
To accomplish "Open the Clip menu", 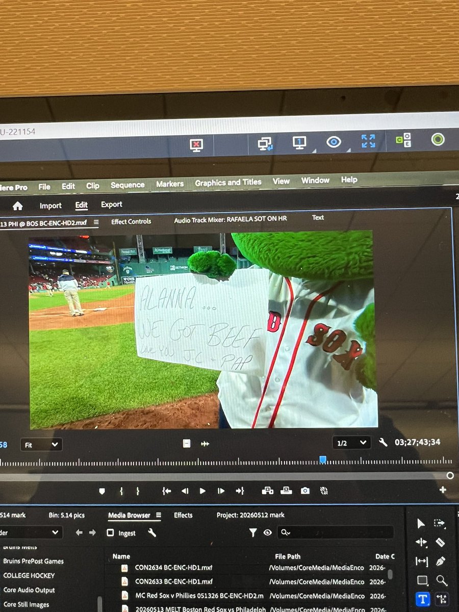I will [92, 186].
